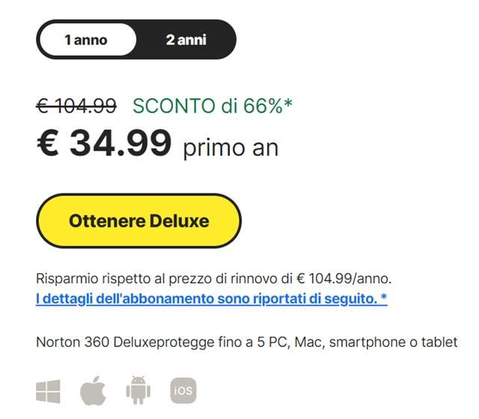Screen dimensions: 479x419
Task: Click the Apple Mac logo icon
Action: pos(94,391)
